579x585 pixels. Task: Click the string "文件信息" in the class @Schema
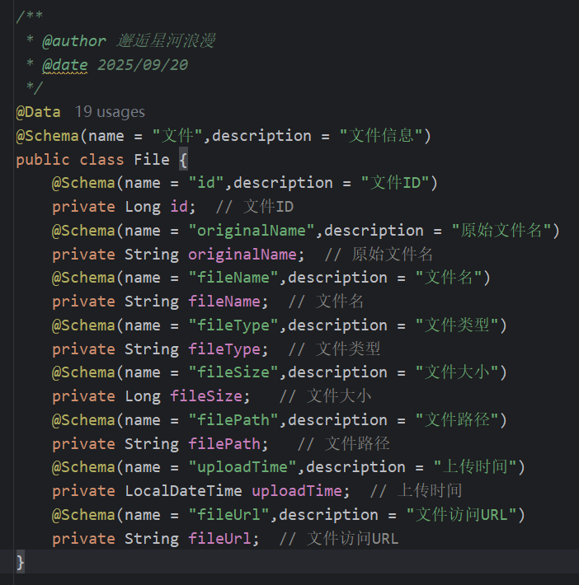click(381, 136)
